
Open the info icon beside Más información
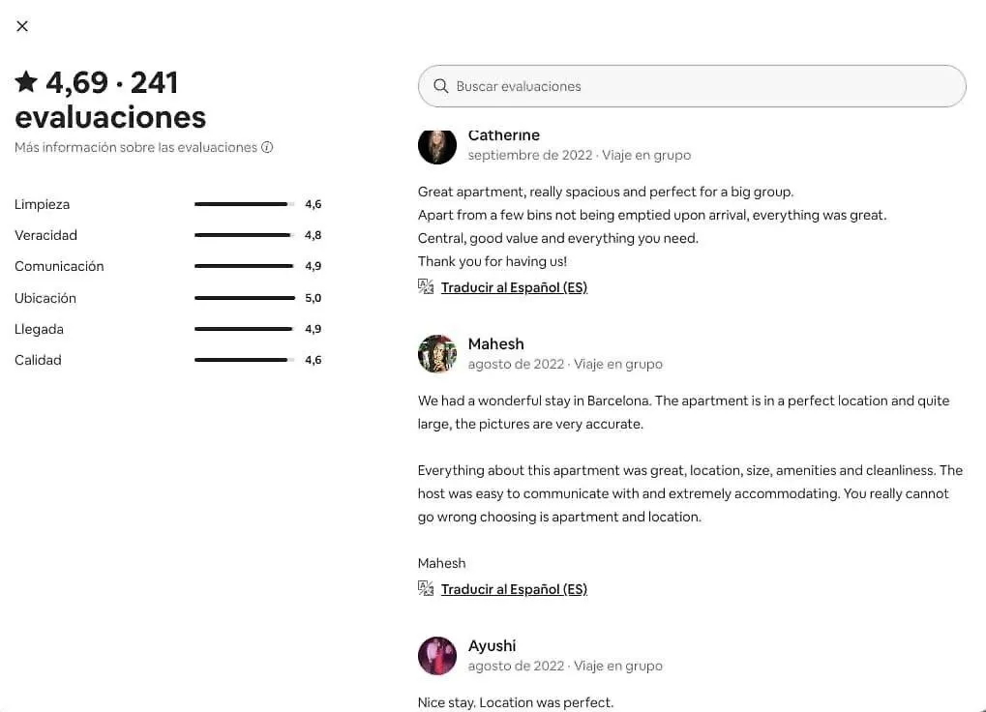tap(267, 147)
